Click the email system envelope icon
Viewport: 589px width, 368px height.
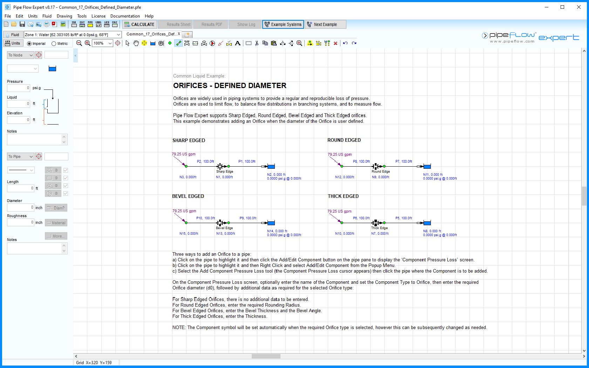[31, 24]
